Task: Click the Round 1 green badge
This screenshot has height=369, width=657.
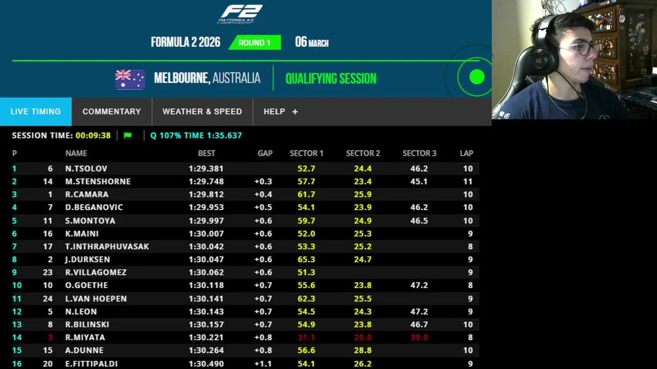Action: [x=255, y=43]
